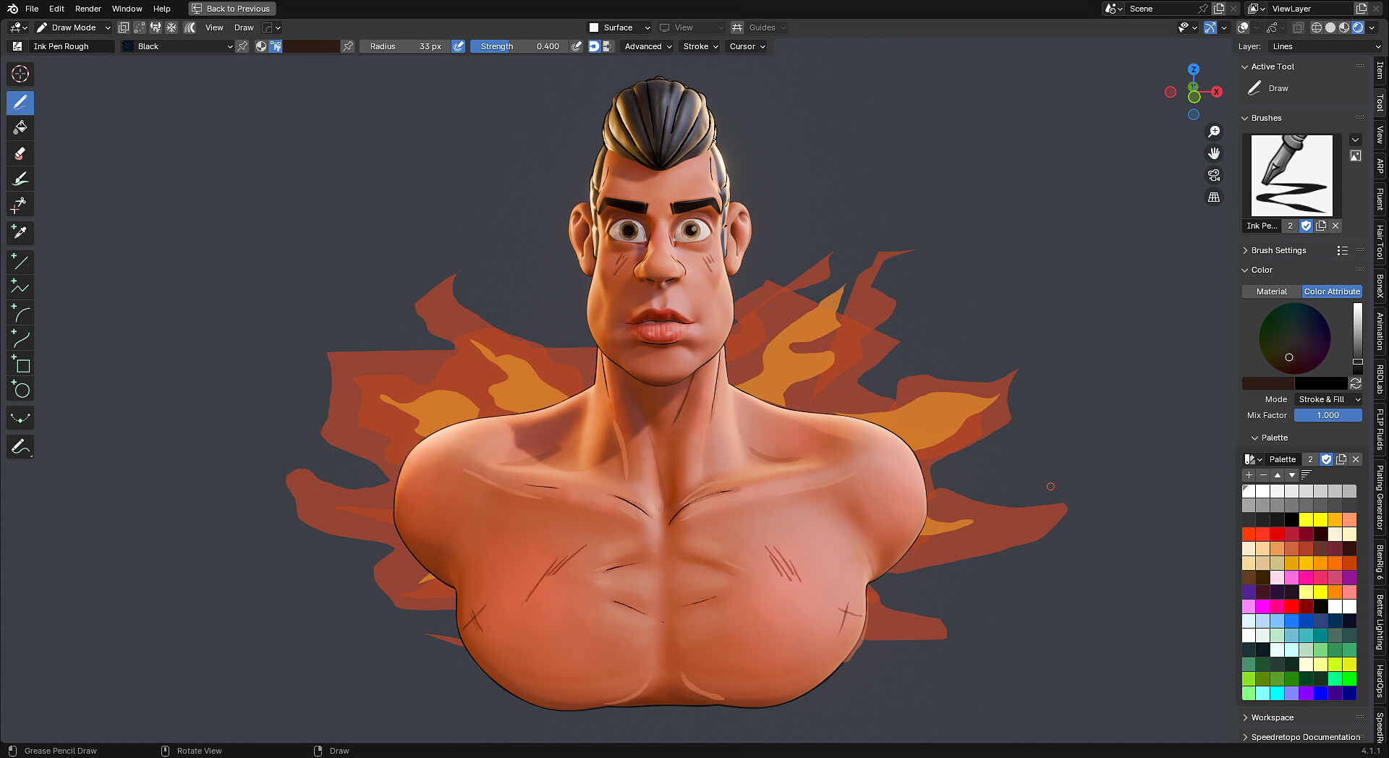Select the Eyedropper tool
Viewport: 1389px width, 758px height.
tap(20, 232)
